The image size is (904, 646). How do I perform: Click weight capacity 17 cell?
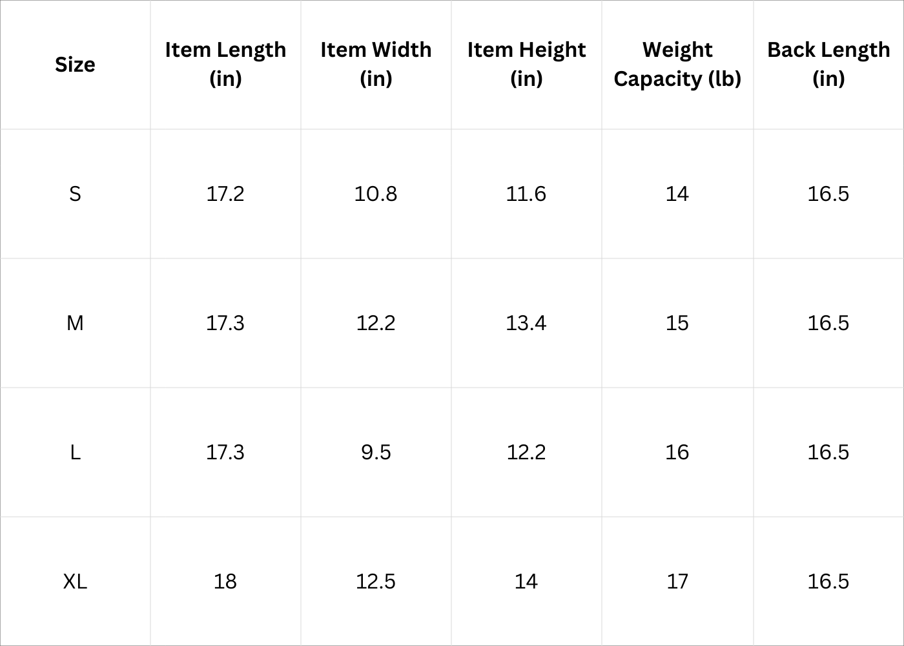[x=677, y=581]
